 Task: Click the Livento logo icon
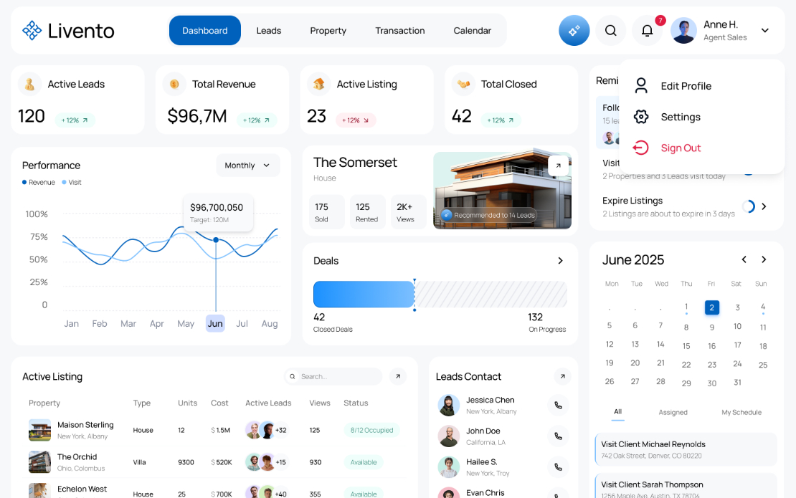(x=32, y=30)
